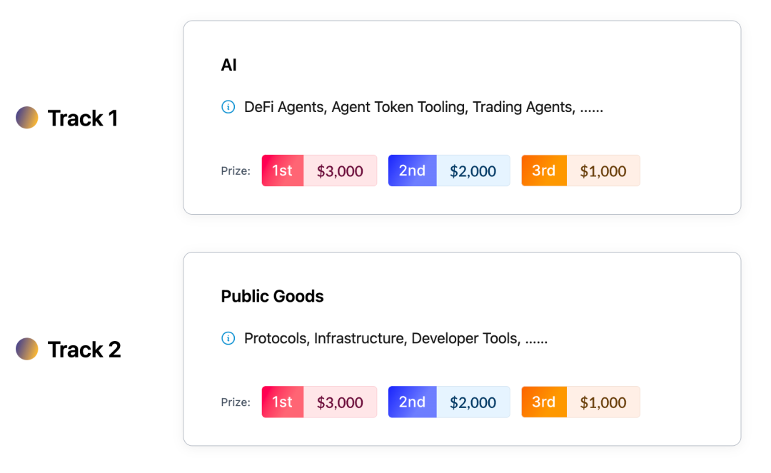Click the $3,000 prize in AI card

pos(340,171)
